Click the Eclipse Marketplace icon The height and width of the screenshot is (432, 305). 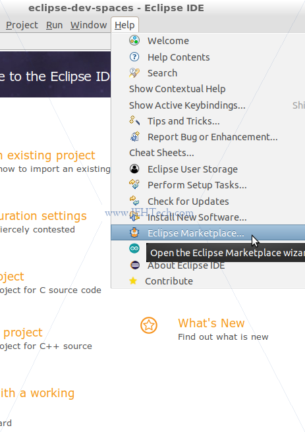coord(134,232)
